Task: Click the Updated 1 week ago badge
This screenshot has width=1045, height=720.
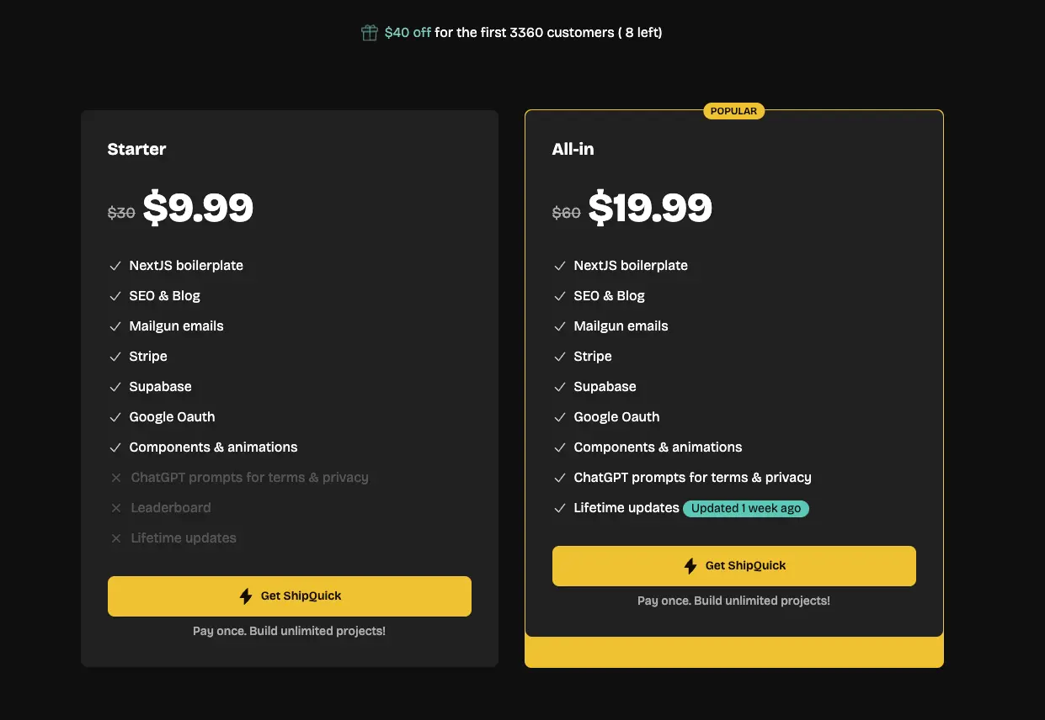Action: click(x=746, y=509)
